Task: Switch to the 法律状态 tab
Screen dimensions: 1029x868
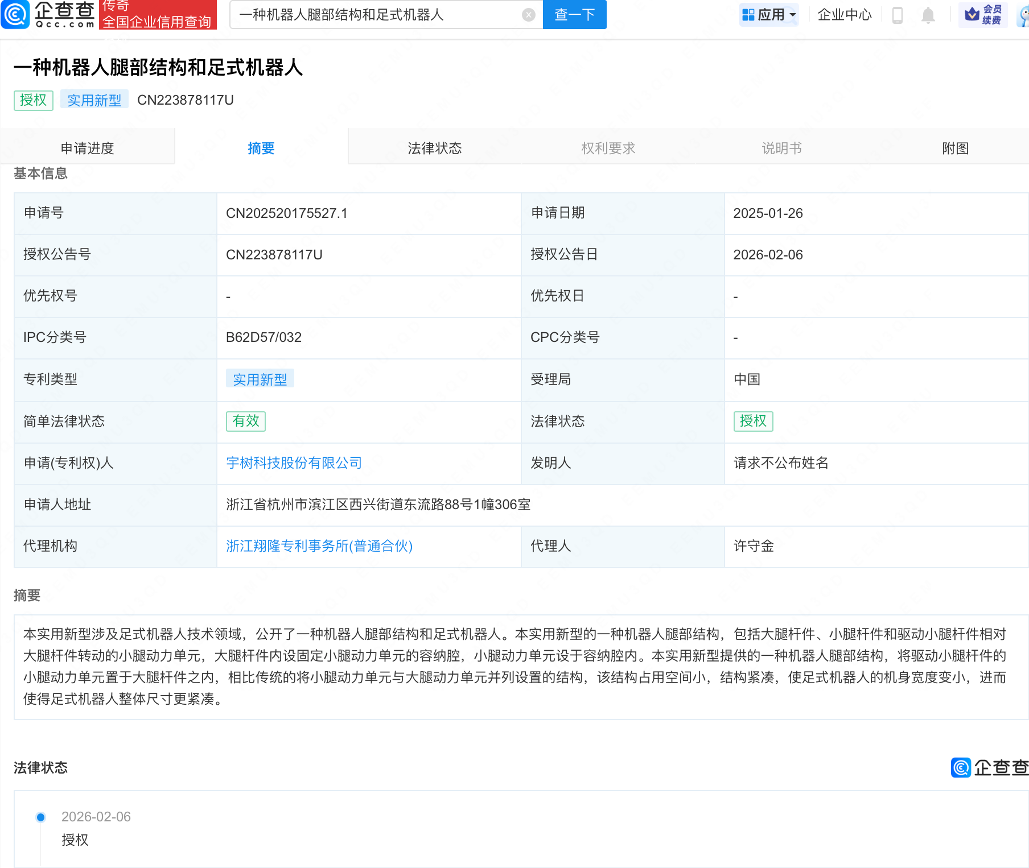Action: click(434, 148)
